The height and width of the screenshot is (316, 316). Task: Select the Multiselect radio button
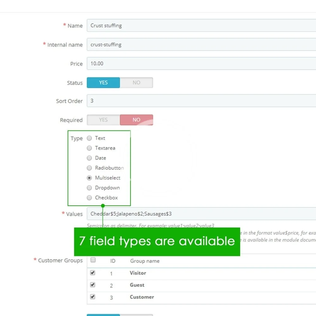coord(89,178)
